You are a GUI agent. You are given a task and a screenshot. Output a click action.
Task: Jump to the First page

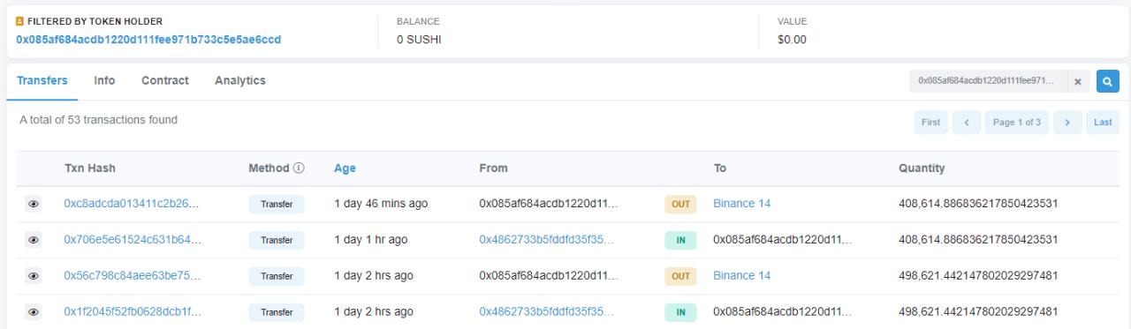coord(930,123)
